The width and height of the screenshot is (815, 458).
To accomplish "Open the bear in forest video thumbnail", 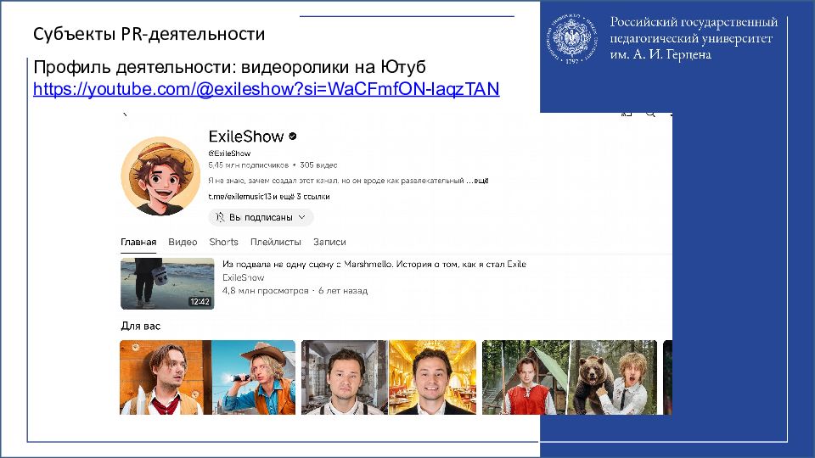I will click(x=570, y=377).
